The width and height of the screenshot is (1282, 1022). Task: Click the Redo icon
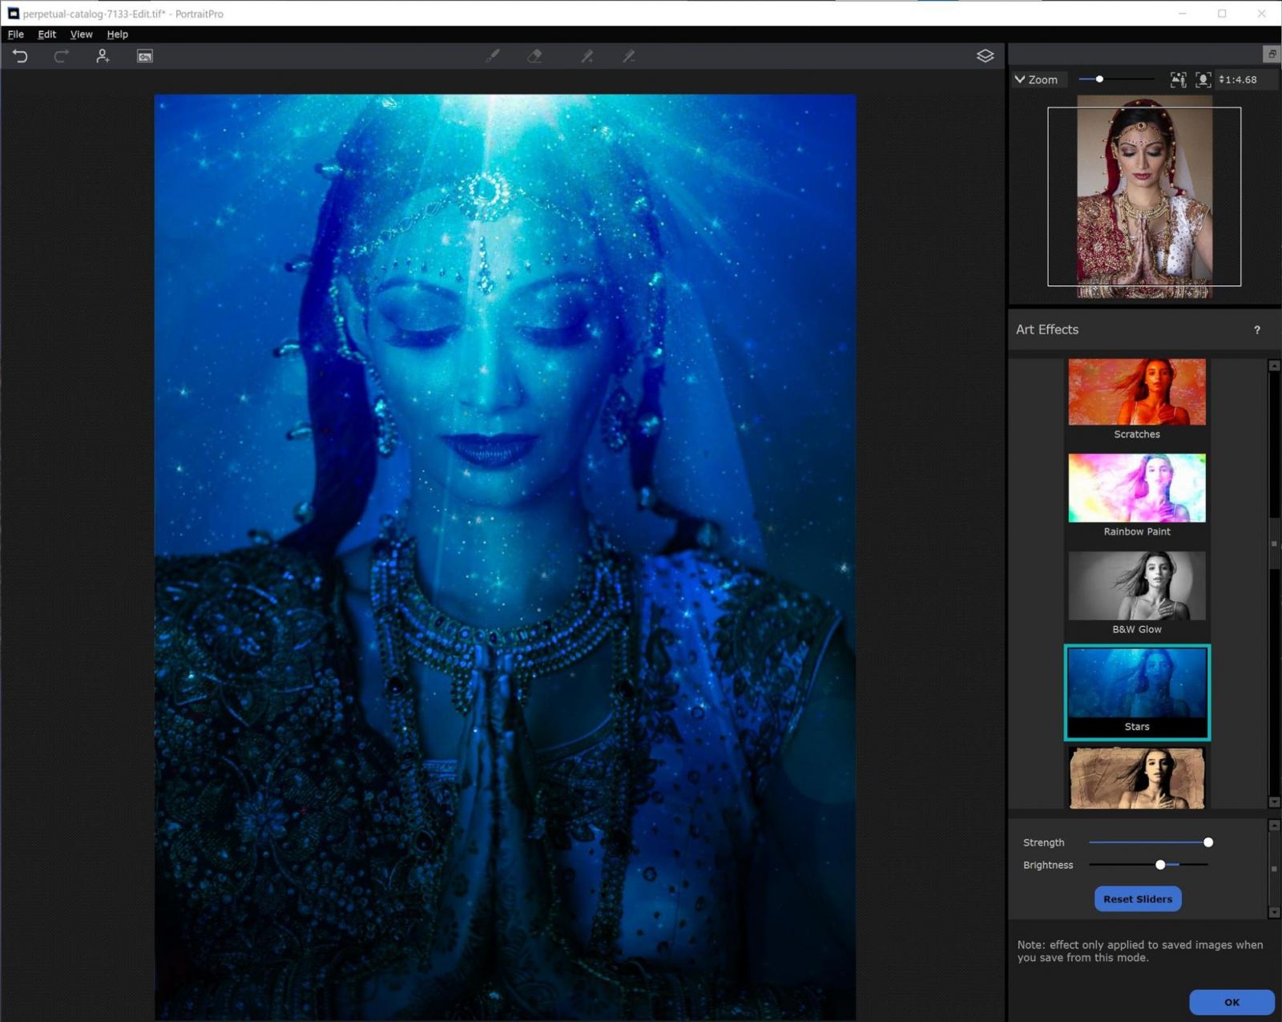(x=61, y=55)
